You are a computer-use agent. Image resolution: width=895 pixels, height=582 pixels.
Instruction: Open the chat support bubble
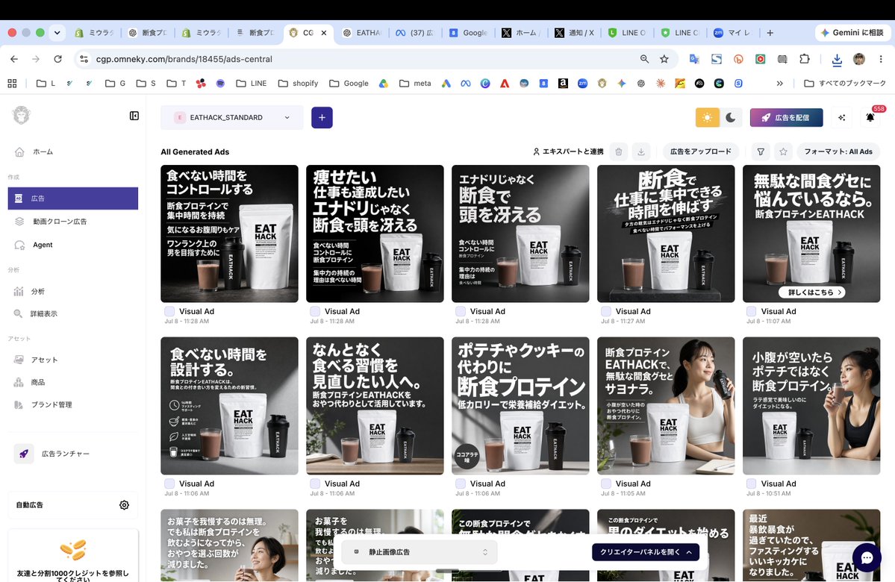pos(867,557)
